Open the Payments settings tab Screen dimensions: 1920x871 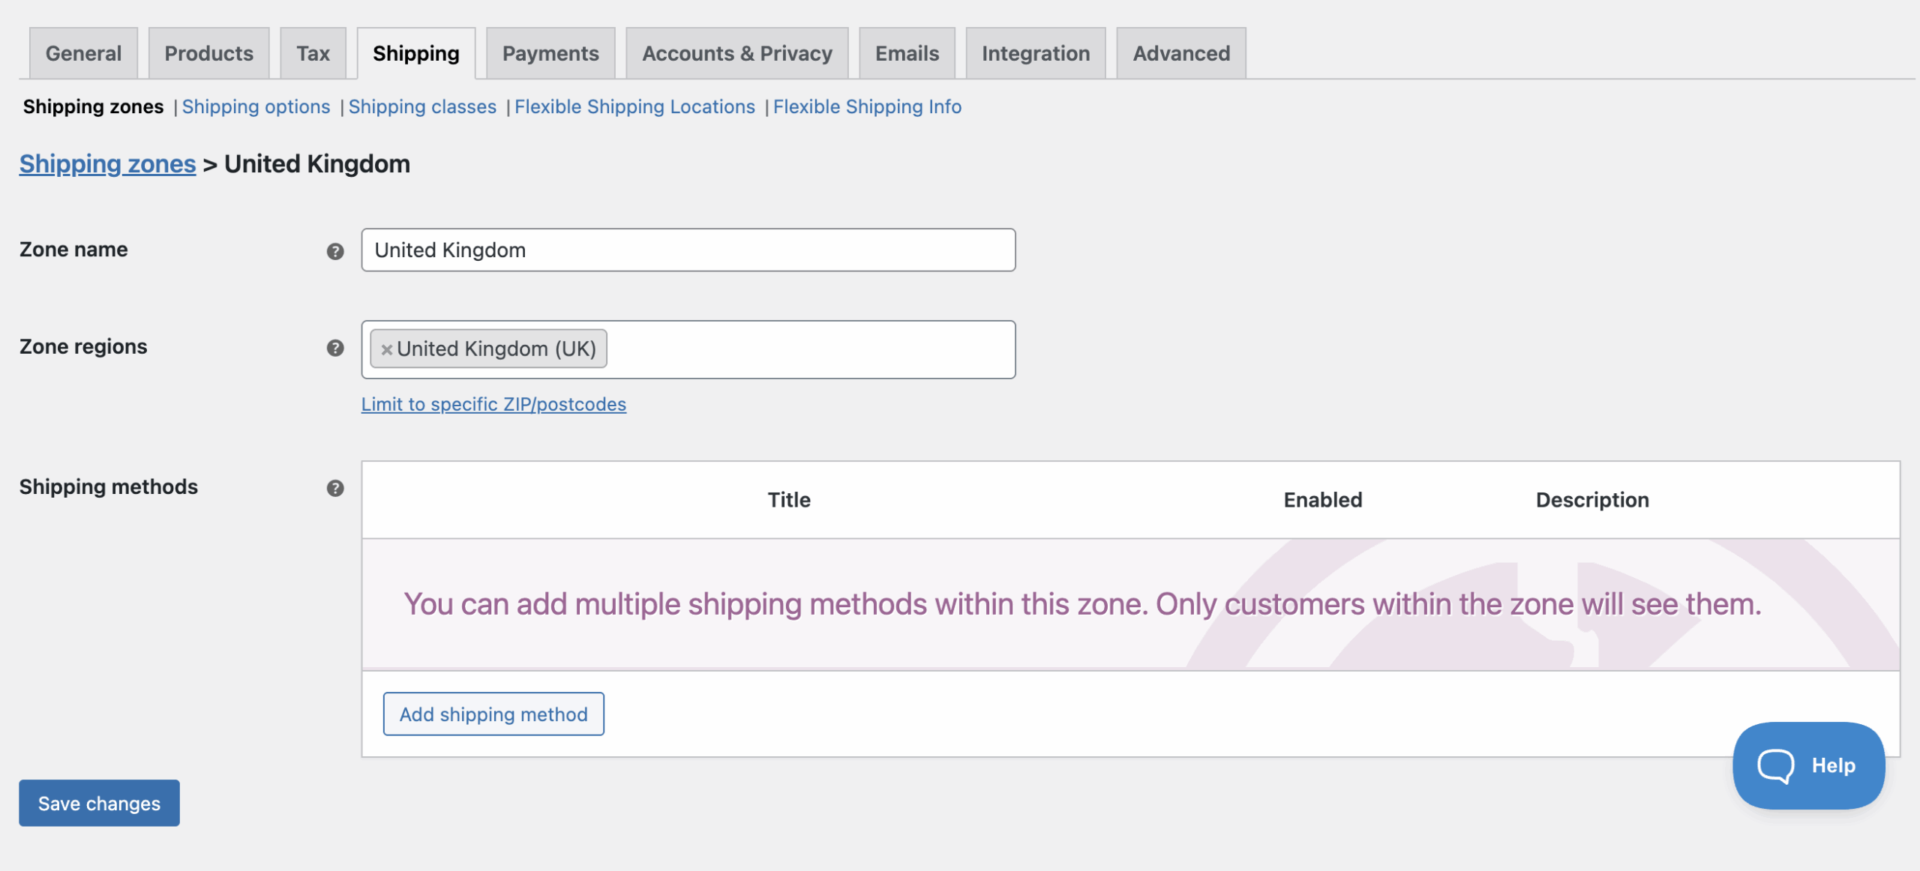coord(550,52)
